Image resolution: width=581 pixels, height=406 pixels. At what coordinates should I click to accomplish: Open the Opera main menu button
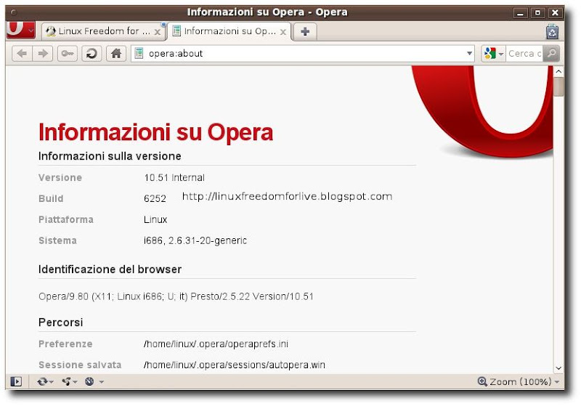pos(21,30)
